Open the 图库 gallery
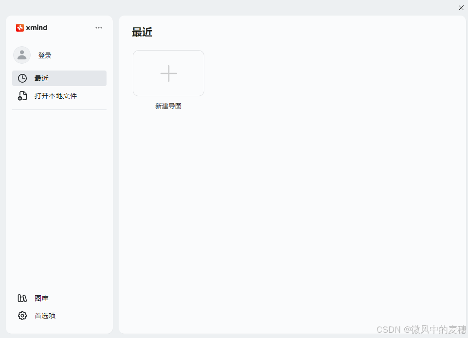 pyautogui.click(x=41, y=298)
